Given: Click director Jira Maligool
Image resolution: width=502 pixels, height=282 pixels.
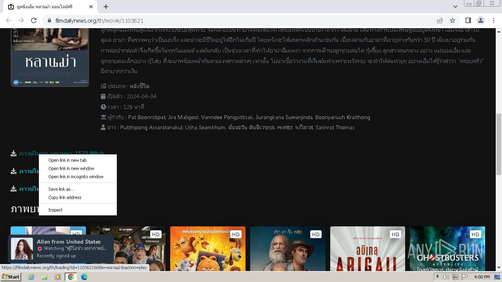Looking at the screenshot, I should [184, 117].
